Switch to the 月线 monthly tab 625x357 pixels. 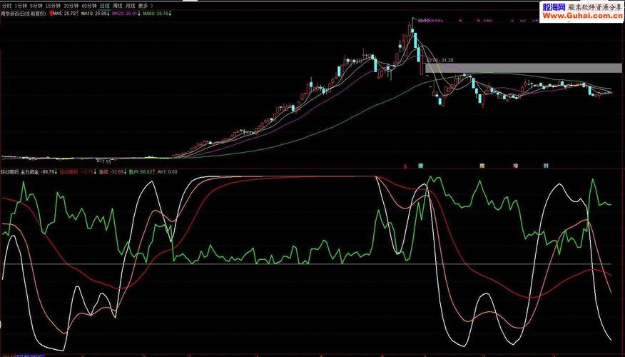[130, 6]
